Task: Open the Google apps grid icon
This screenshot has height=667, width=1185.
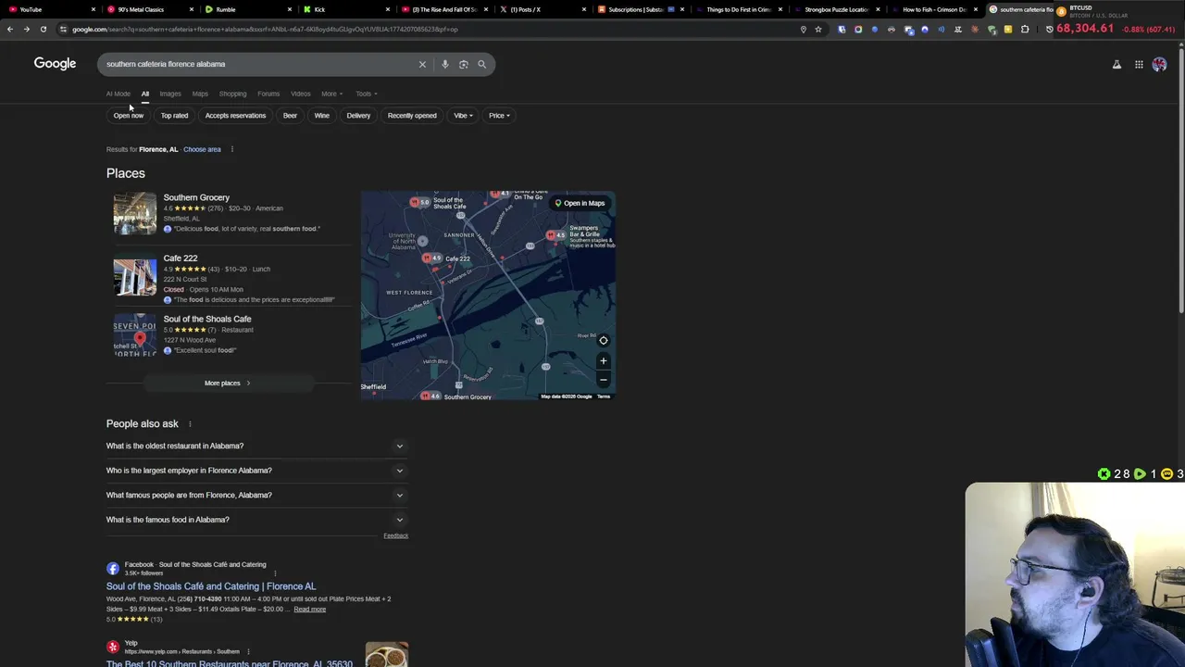Action: 1139,64
